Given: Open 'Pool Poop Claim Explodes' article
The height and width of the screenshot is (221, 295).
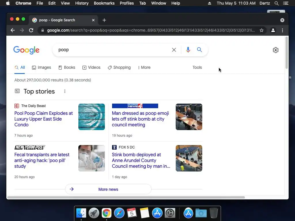Looking at the screenshot, I should pos(44,119).
